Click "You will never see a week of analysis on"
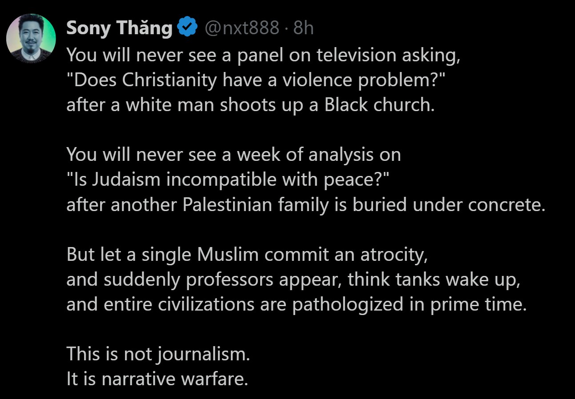 [233, 155]
